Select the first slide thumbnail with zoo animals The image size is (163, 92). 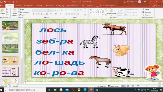click(x=10, y=26)
